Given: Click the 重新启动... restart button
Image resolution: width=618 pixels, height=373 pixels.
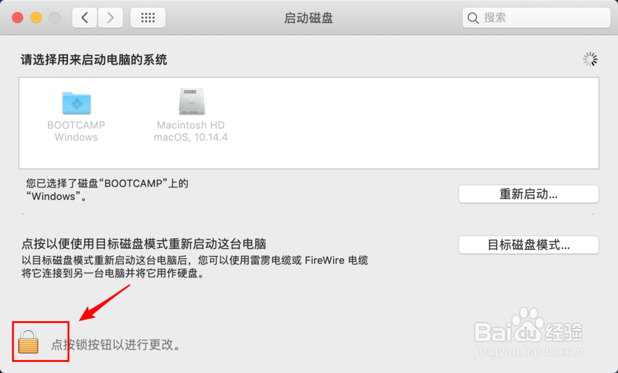Looking at the screenshot, I should pyautogui.click(x=528, y=194).
